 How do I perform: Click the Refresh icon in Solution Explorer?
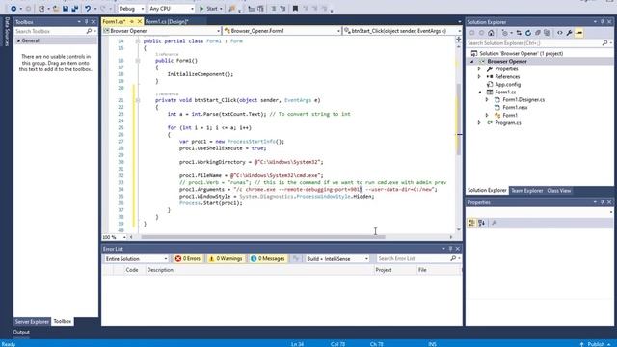528,33
